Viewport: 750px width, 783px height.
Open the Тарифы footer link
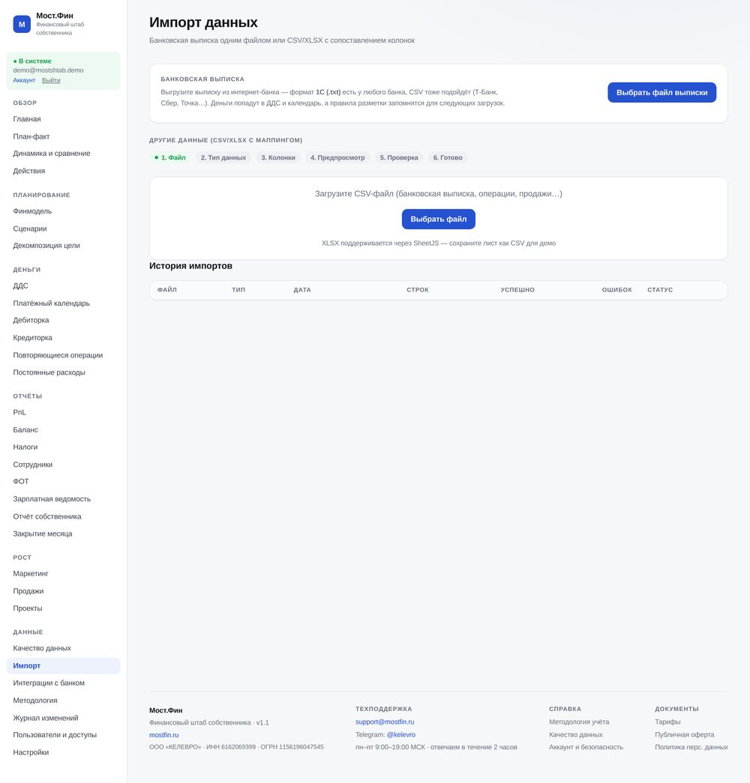pos(667,722)
